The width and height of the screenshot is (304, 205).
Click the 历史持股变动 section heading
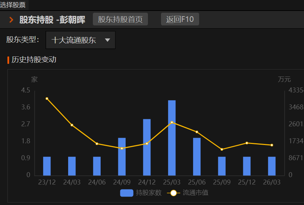pyautogui.click(x=34, y=60)
